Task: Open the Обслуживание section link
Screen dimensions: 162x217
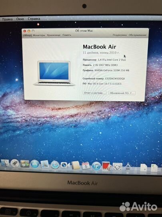Action: coord(138,35)
